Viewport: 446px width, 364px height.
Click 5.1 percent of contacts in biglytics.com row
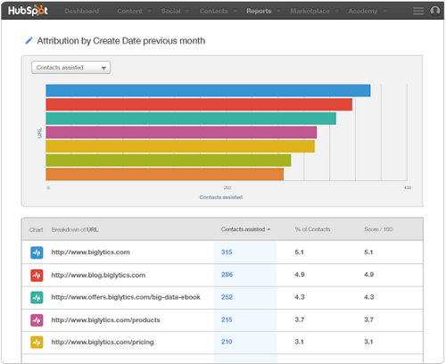coord(299,252)
